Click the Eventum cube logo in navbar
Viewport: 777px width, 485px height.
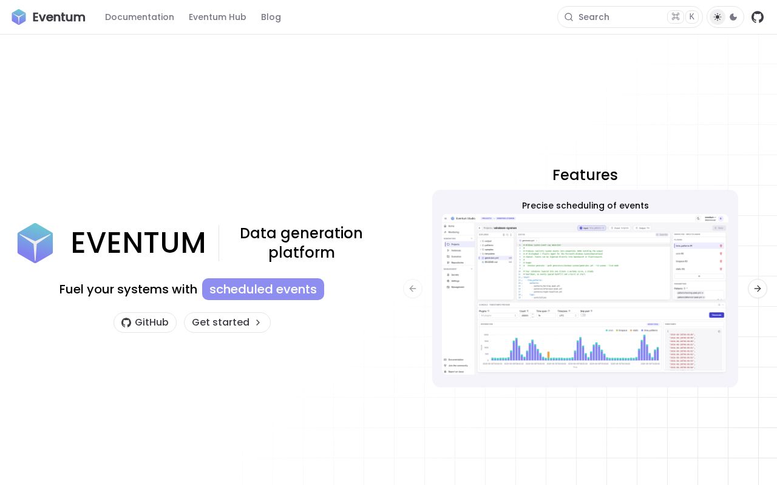(19, 17)
